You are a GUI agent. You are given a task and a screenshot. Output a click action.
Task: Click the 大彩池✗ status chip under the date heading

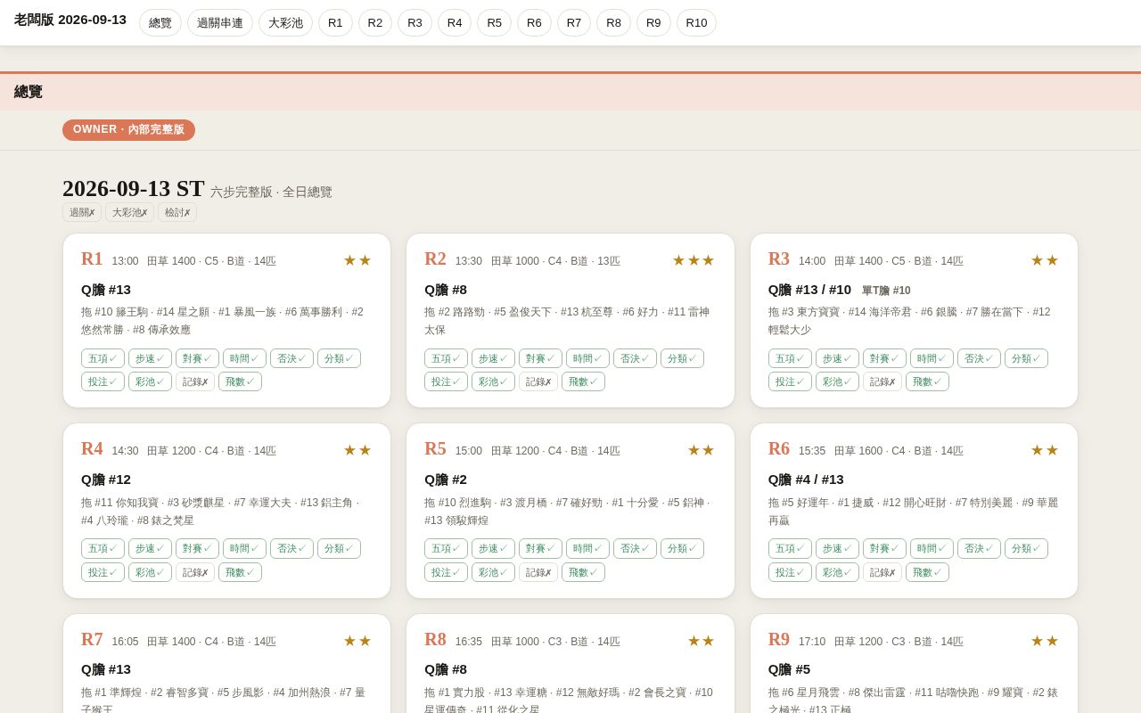[x=129, y=212]
